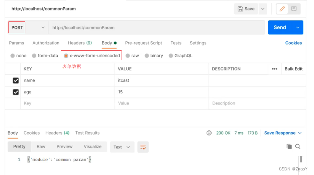Select the none body type radio
Viewport: 314px width, 175px height.
point(13,56)
